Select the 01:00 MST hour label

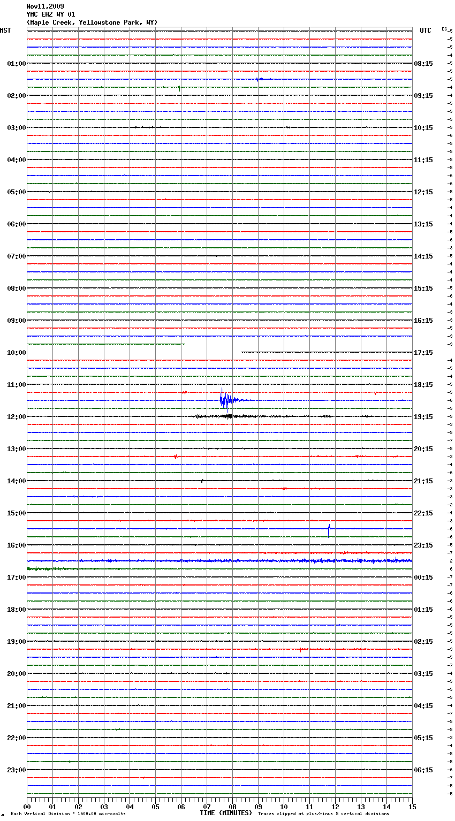17,64
